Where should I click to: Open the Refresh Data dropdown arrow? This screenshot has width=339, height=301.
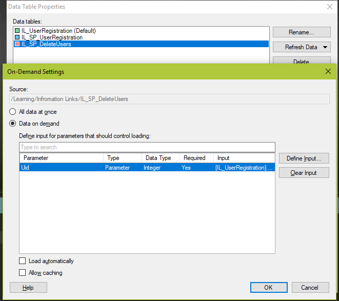[x=325, y=47]
